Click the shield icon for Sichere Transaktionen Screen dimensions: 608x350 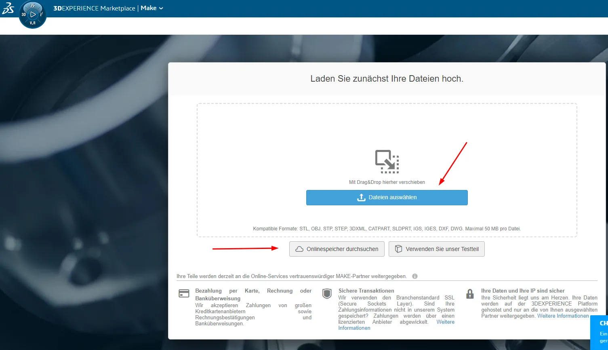pyautogui.click(x=327, y=294)
